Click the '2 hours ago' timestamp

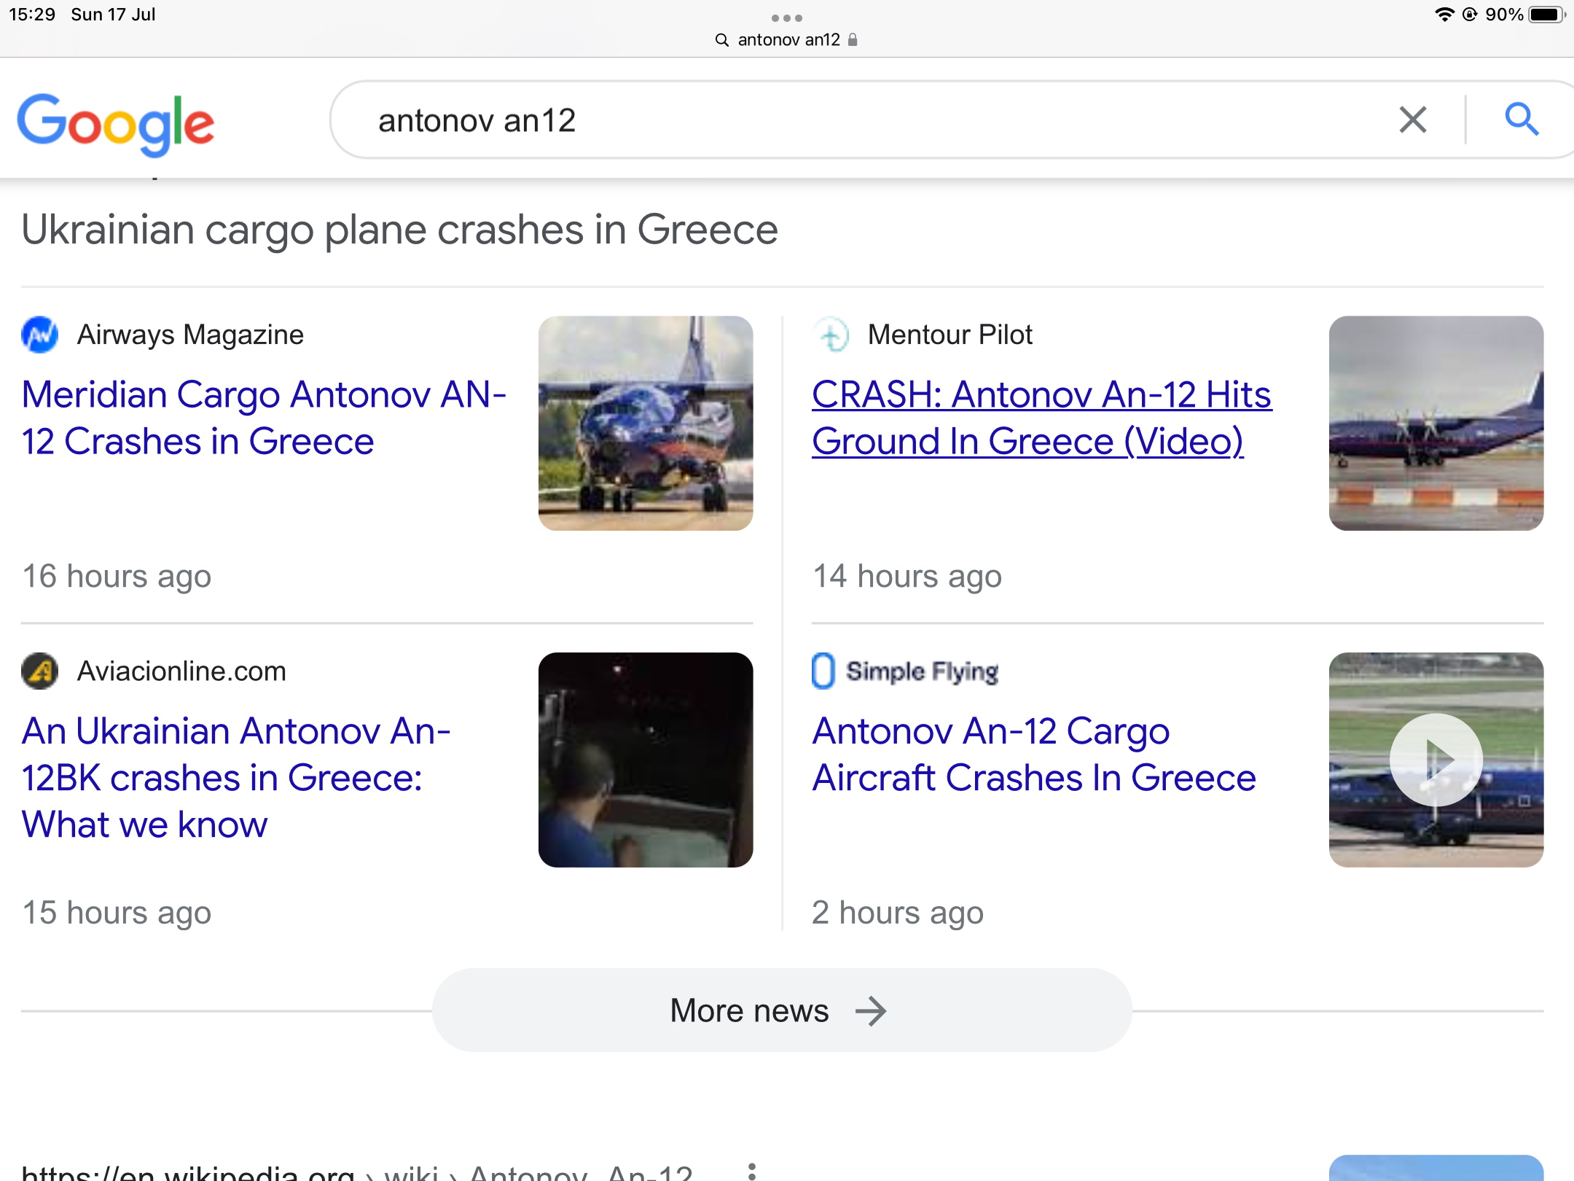click(898, 913)
